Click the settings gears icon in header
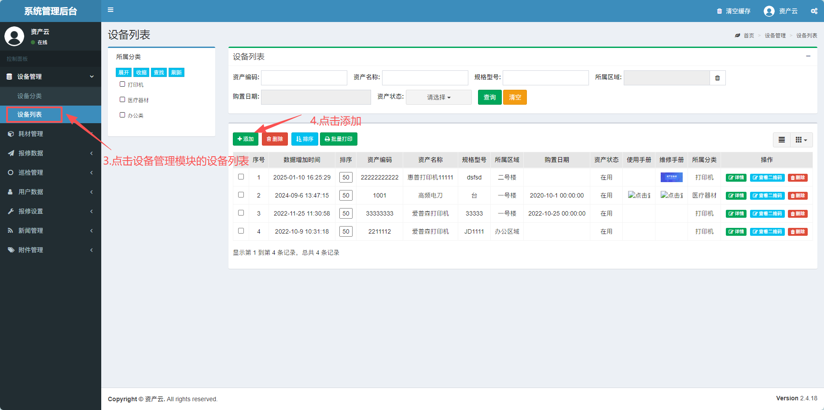 point(814,11)
